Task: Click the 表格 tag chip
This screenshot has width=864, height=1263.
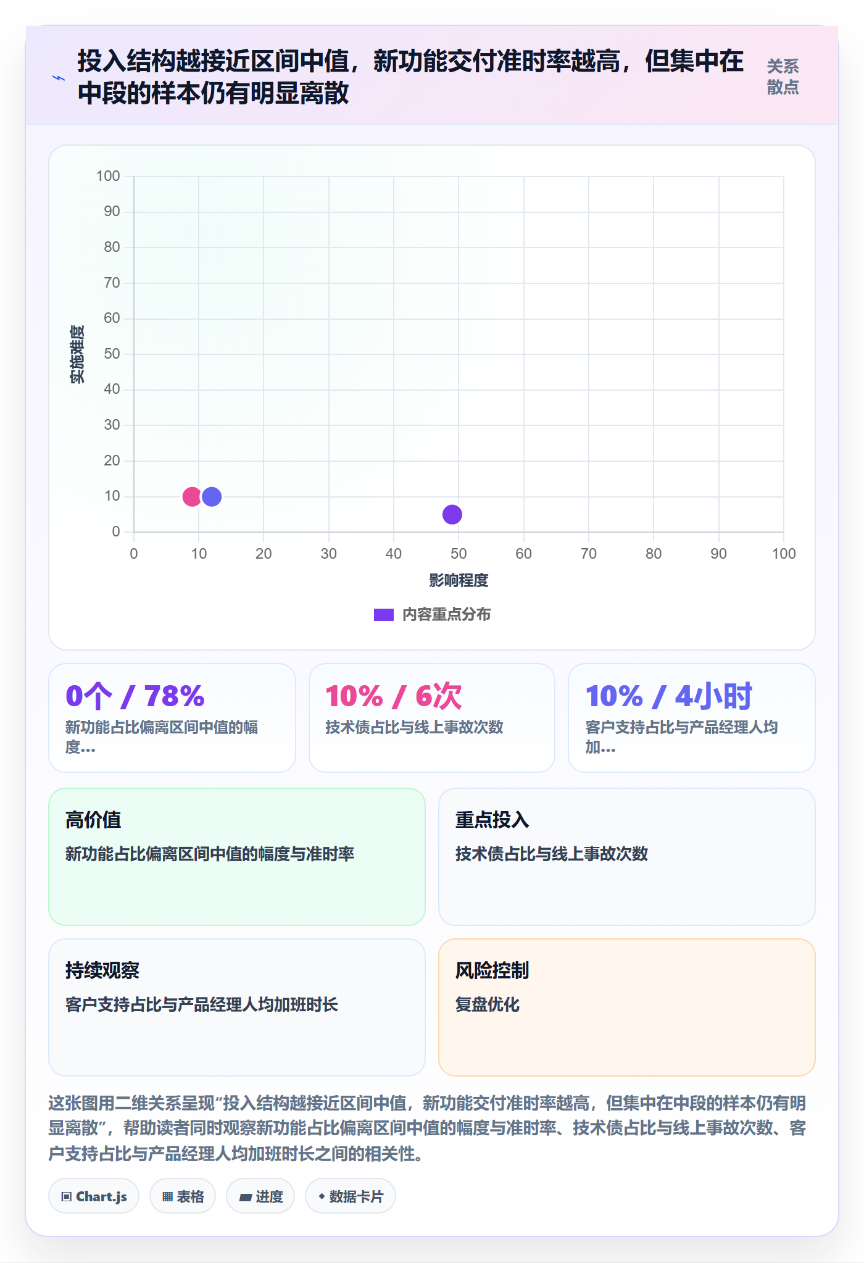Action: (x=183, y=1196)
